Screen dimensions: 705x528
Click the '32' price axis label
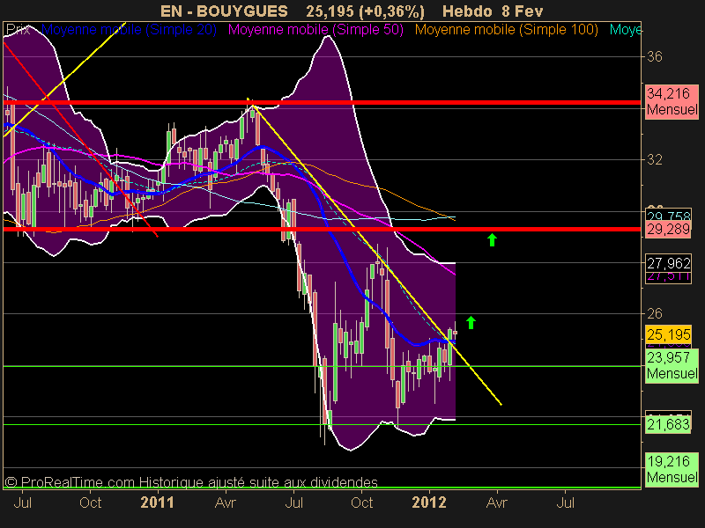pyautogui.click(x=654, y=159)
